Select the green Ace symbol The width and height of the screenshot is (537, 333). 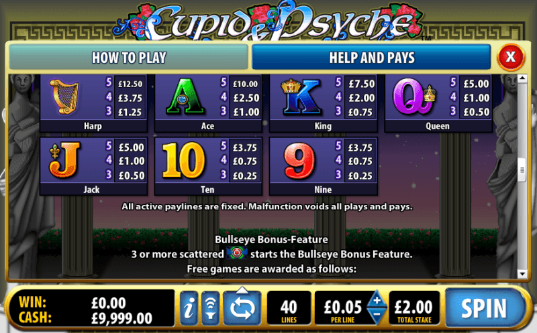tap(185, 96)
